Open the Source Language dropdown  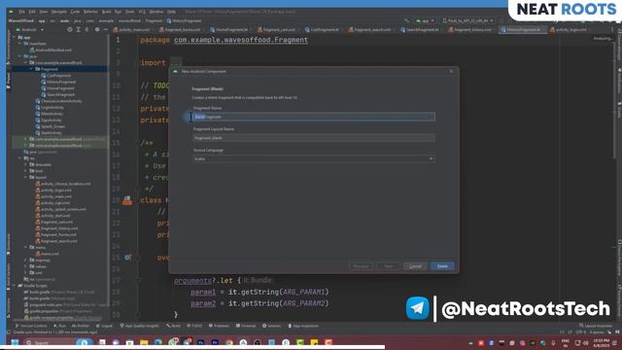pos(313,158)
